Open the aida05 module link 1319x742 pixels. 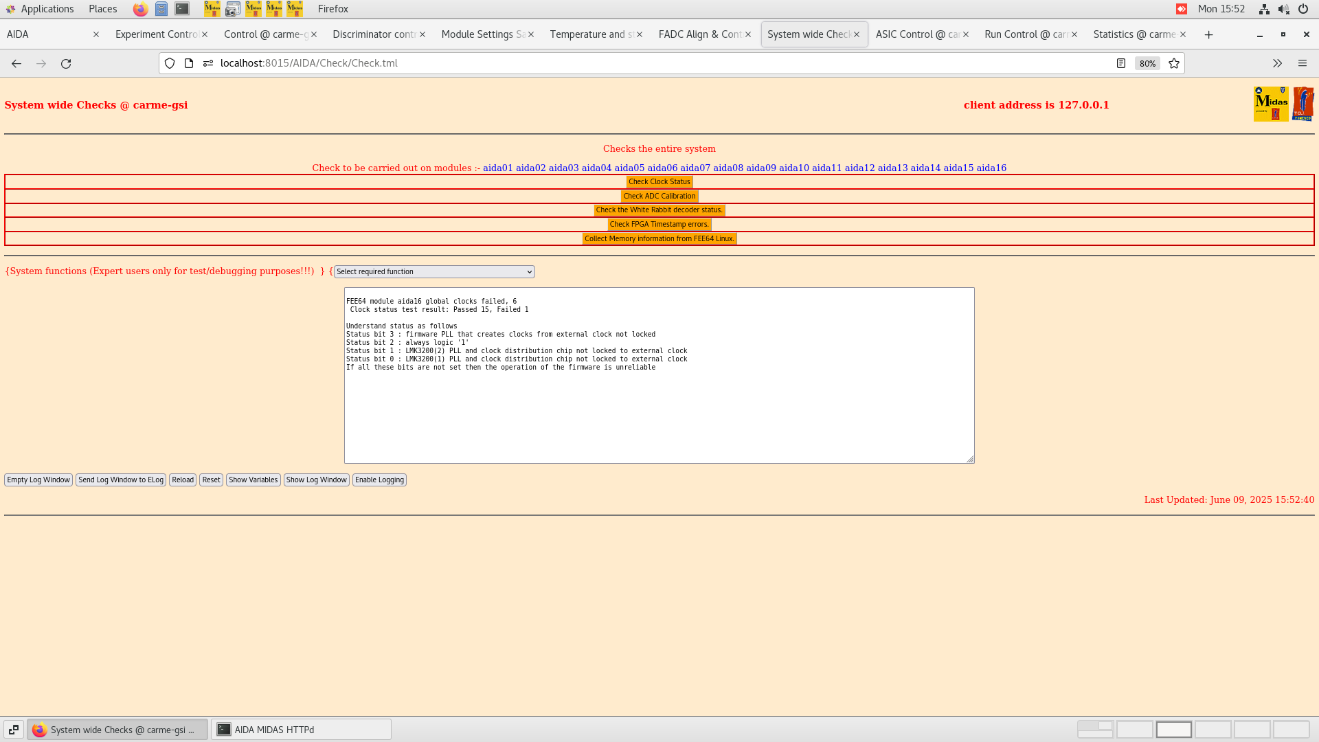pyautogui.click(x=630, y=167)
